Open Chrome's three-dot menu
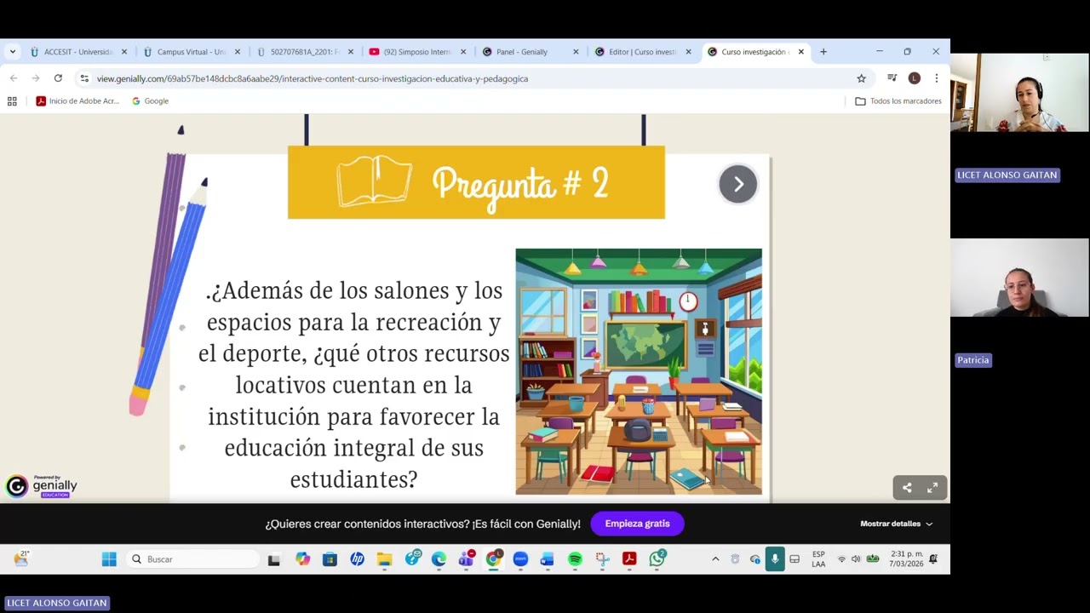The width and height of the screenshot is (1090, 613). [x=936, y=78]
